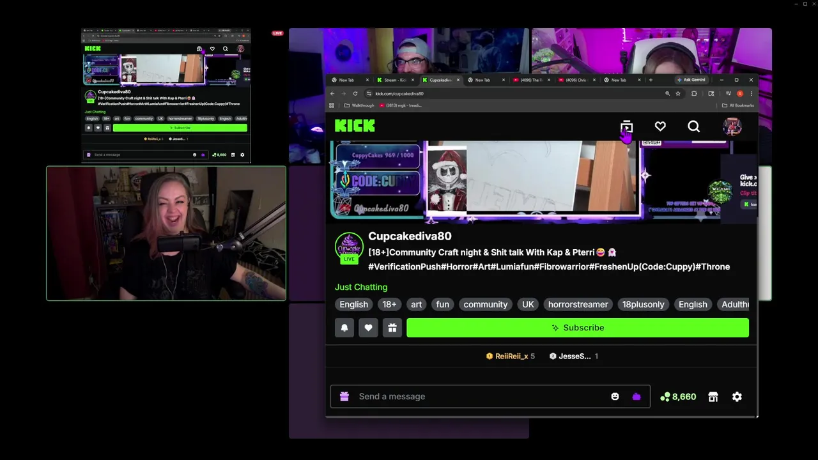The image size is (818, 460).
Task: Open a new browser tab with plus button
Action: pyautogui.click(x=651, y=80)
